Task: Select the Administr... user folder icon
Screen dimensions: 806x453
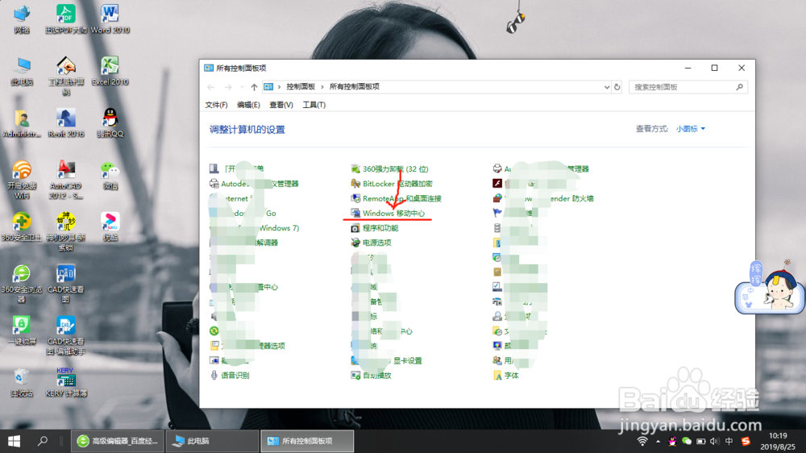Action: coord(22,123)
